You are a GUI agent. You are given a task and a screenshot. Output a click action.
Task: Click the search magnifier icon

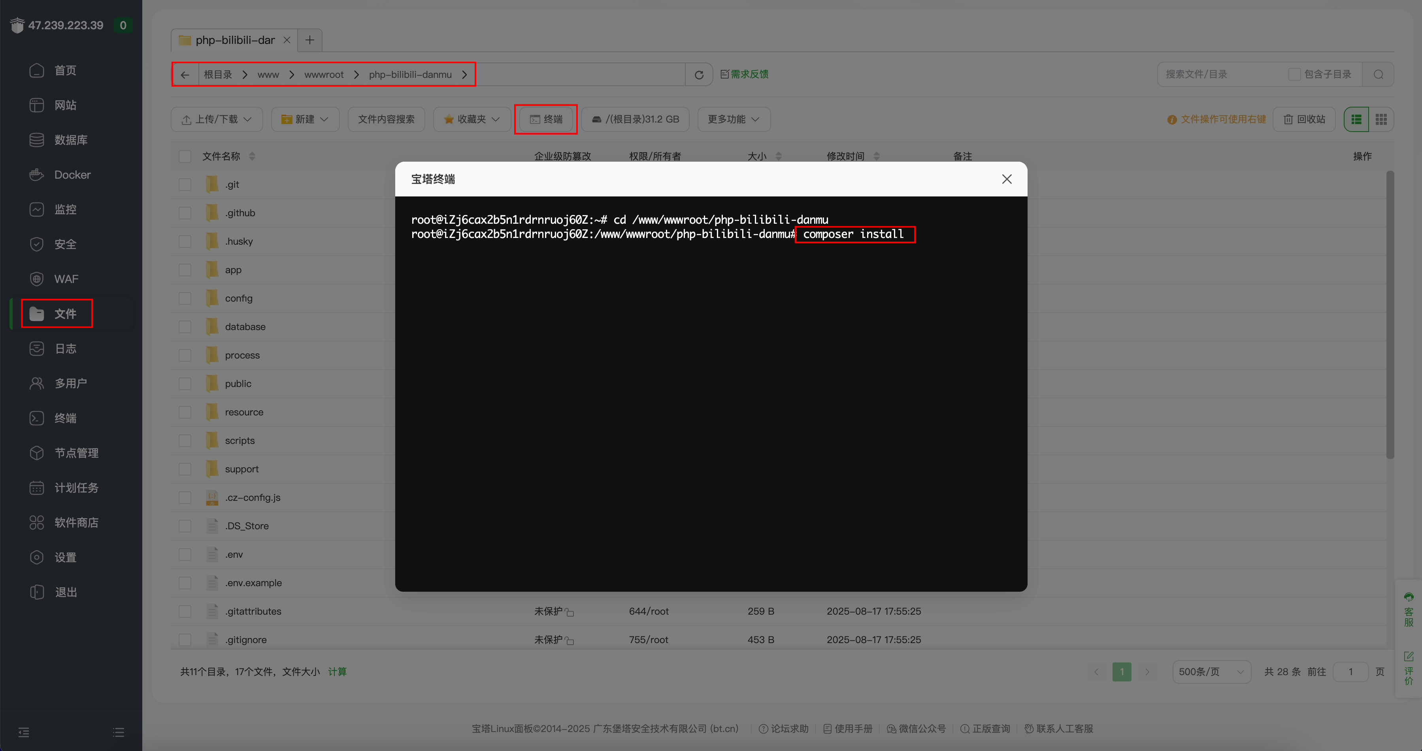(1379, 75)
